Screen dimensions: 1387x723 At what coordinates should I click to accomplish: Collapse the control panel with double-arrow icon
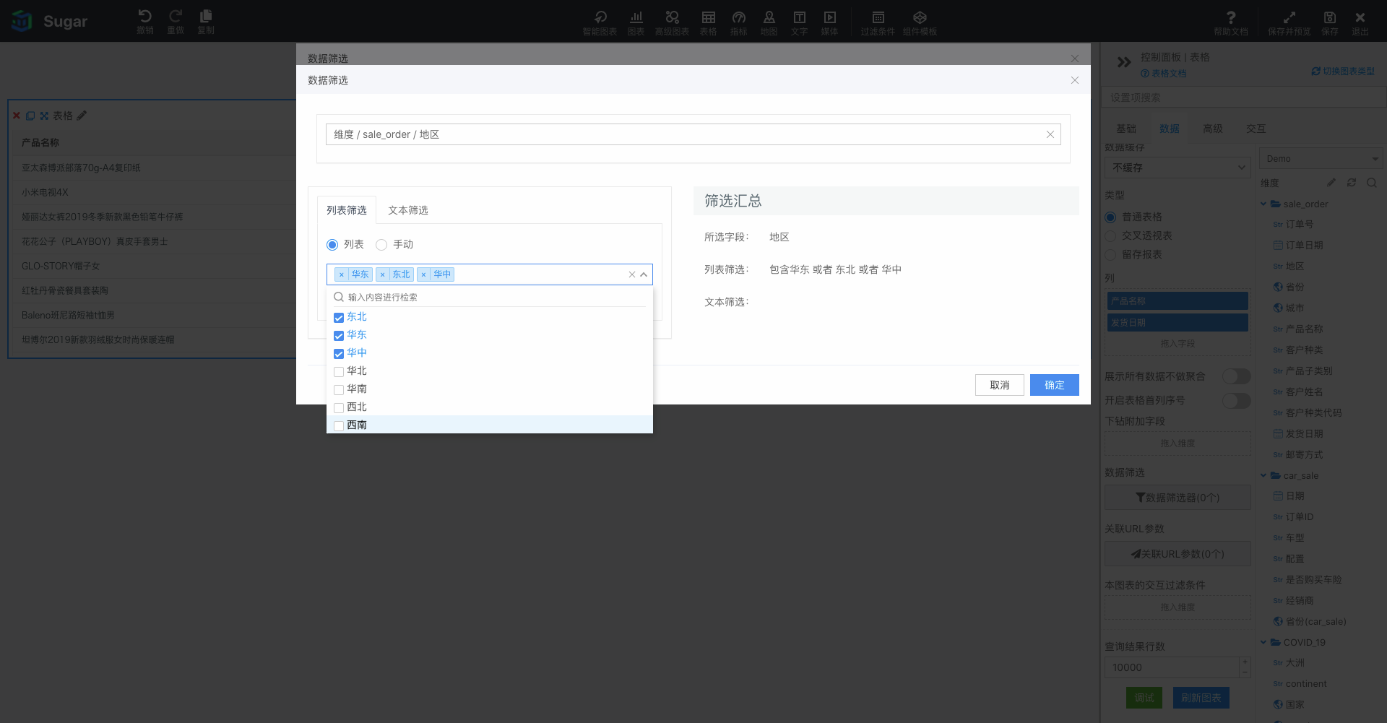(1124, 62)
